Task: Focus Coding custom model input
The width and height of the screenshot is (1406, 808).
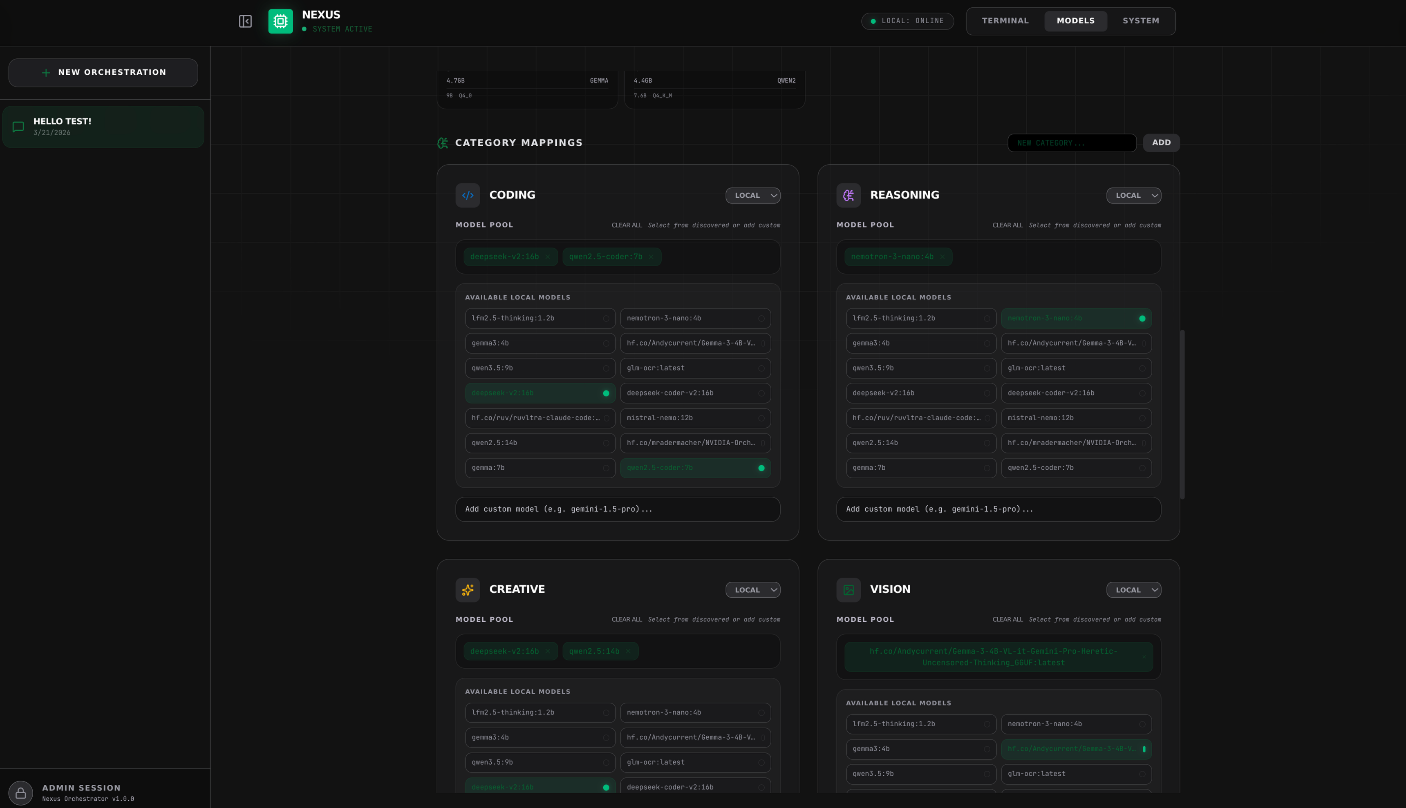Action: pyautogui.click(x=618, y=509)
